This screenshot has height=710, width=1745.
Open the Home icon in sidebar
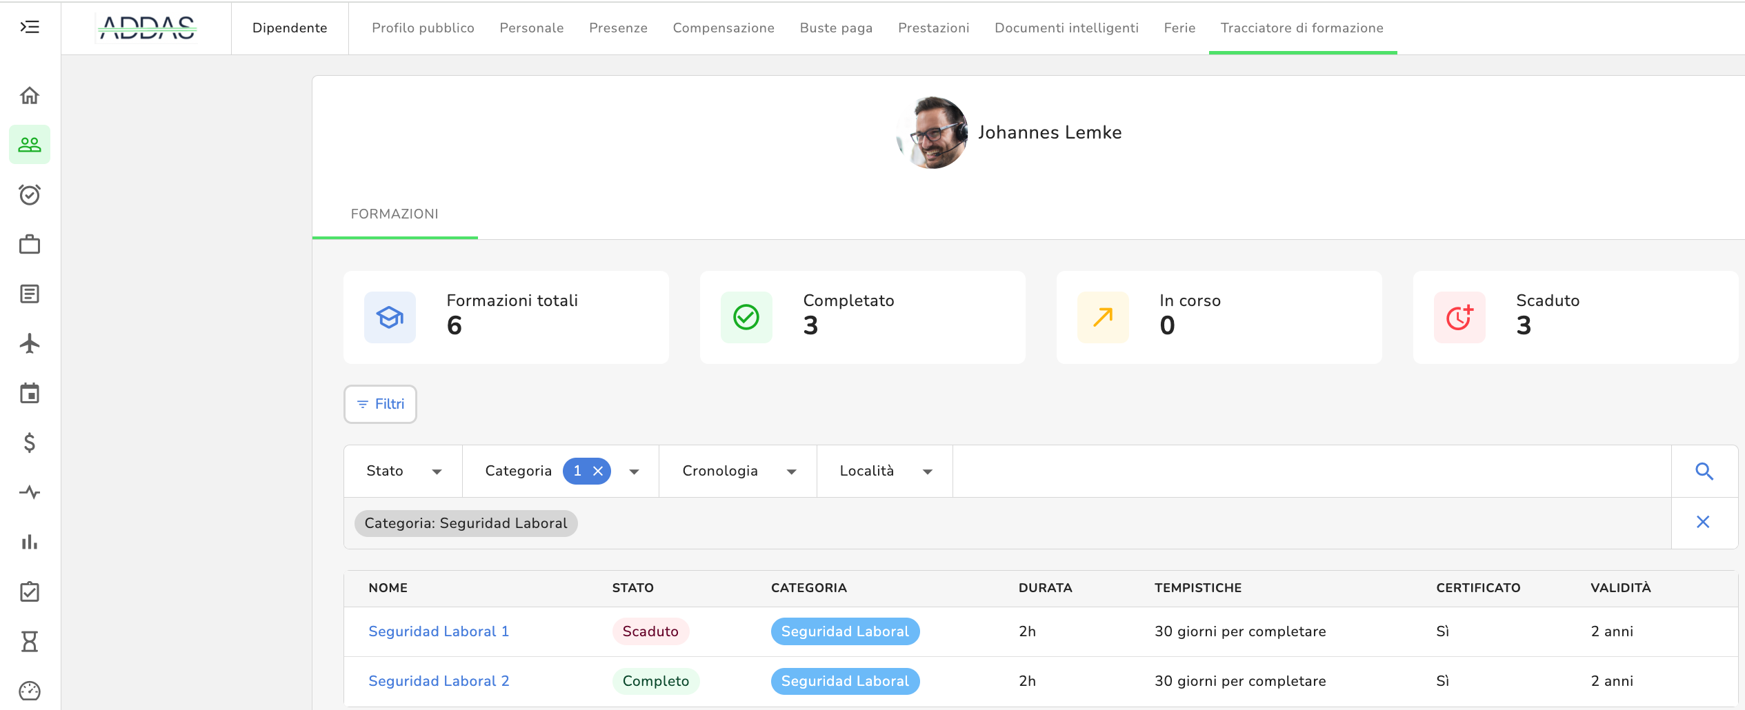30,95
